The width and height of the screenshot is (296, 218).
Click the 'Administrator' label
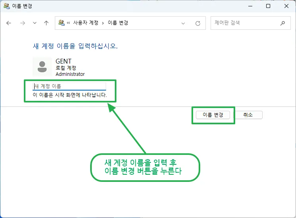[70, 74]
